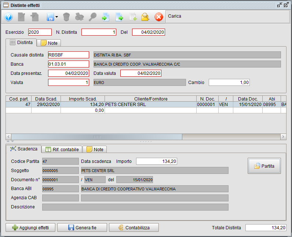Click the Valuta code field

coord(69,83)
